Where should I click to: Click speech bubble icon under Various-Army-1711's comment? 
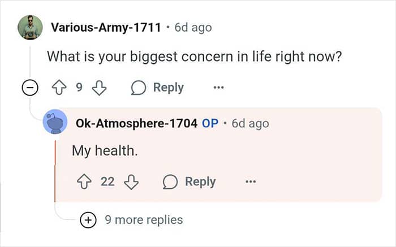pos(139,88)
